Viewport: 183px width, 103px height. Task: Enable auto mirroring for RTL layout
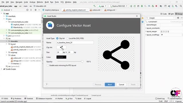click(x=48, y=66)
